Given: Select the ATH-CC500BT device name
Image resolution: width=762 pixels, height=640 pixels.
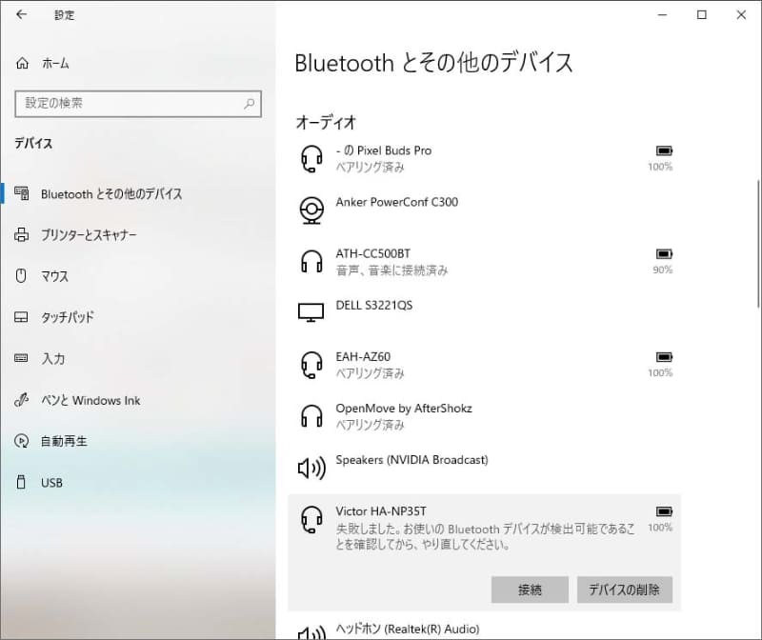Looking at the screenshot, I should click(372, 253).
